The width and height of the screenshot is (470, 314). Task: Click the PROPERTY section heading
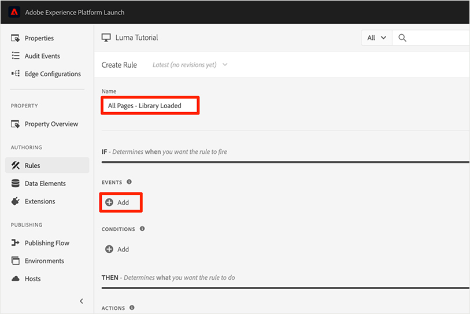[x=24, y=106]
